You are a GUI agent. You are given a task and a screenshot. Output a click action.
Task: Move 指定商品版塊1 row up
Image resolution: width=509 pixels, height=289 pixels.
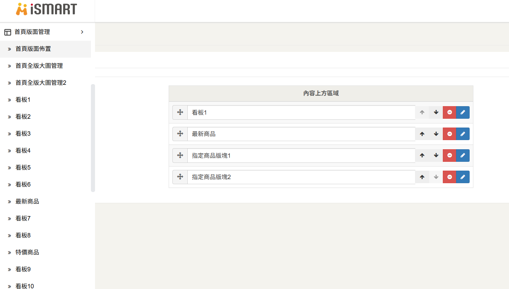coord(422,155)
